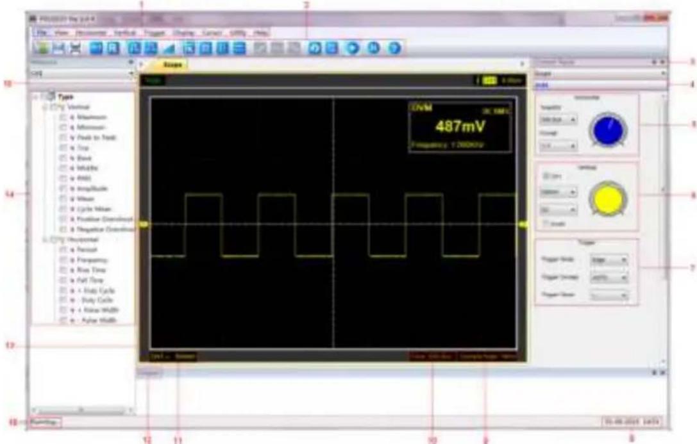Image resolution: width=697 pixels, height=444 pixels.
Task: Check the Rise Time measurement box
Action: tap(63, 270)
